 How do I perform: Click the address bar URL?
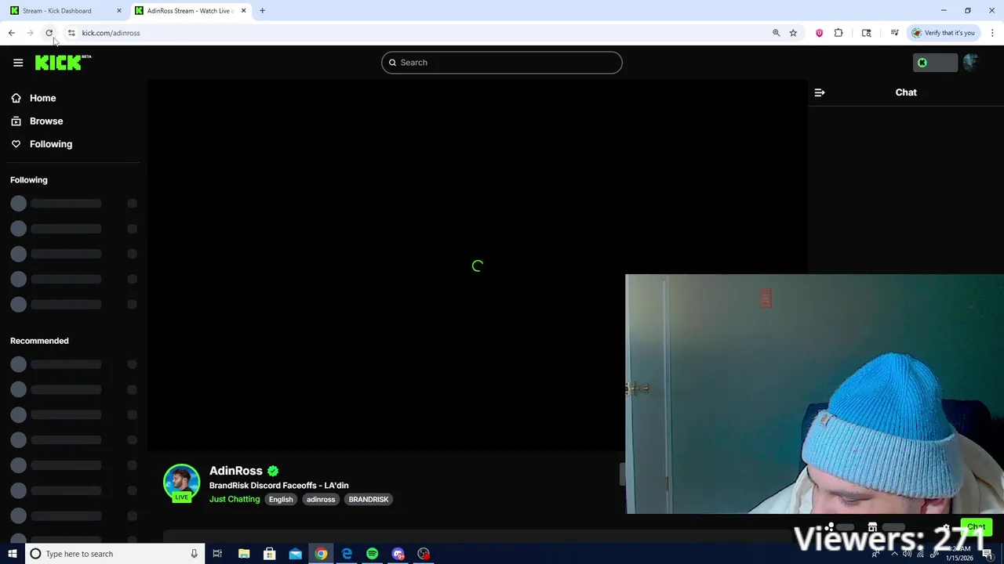111,33
